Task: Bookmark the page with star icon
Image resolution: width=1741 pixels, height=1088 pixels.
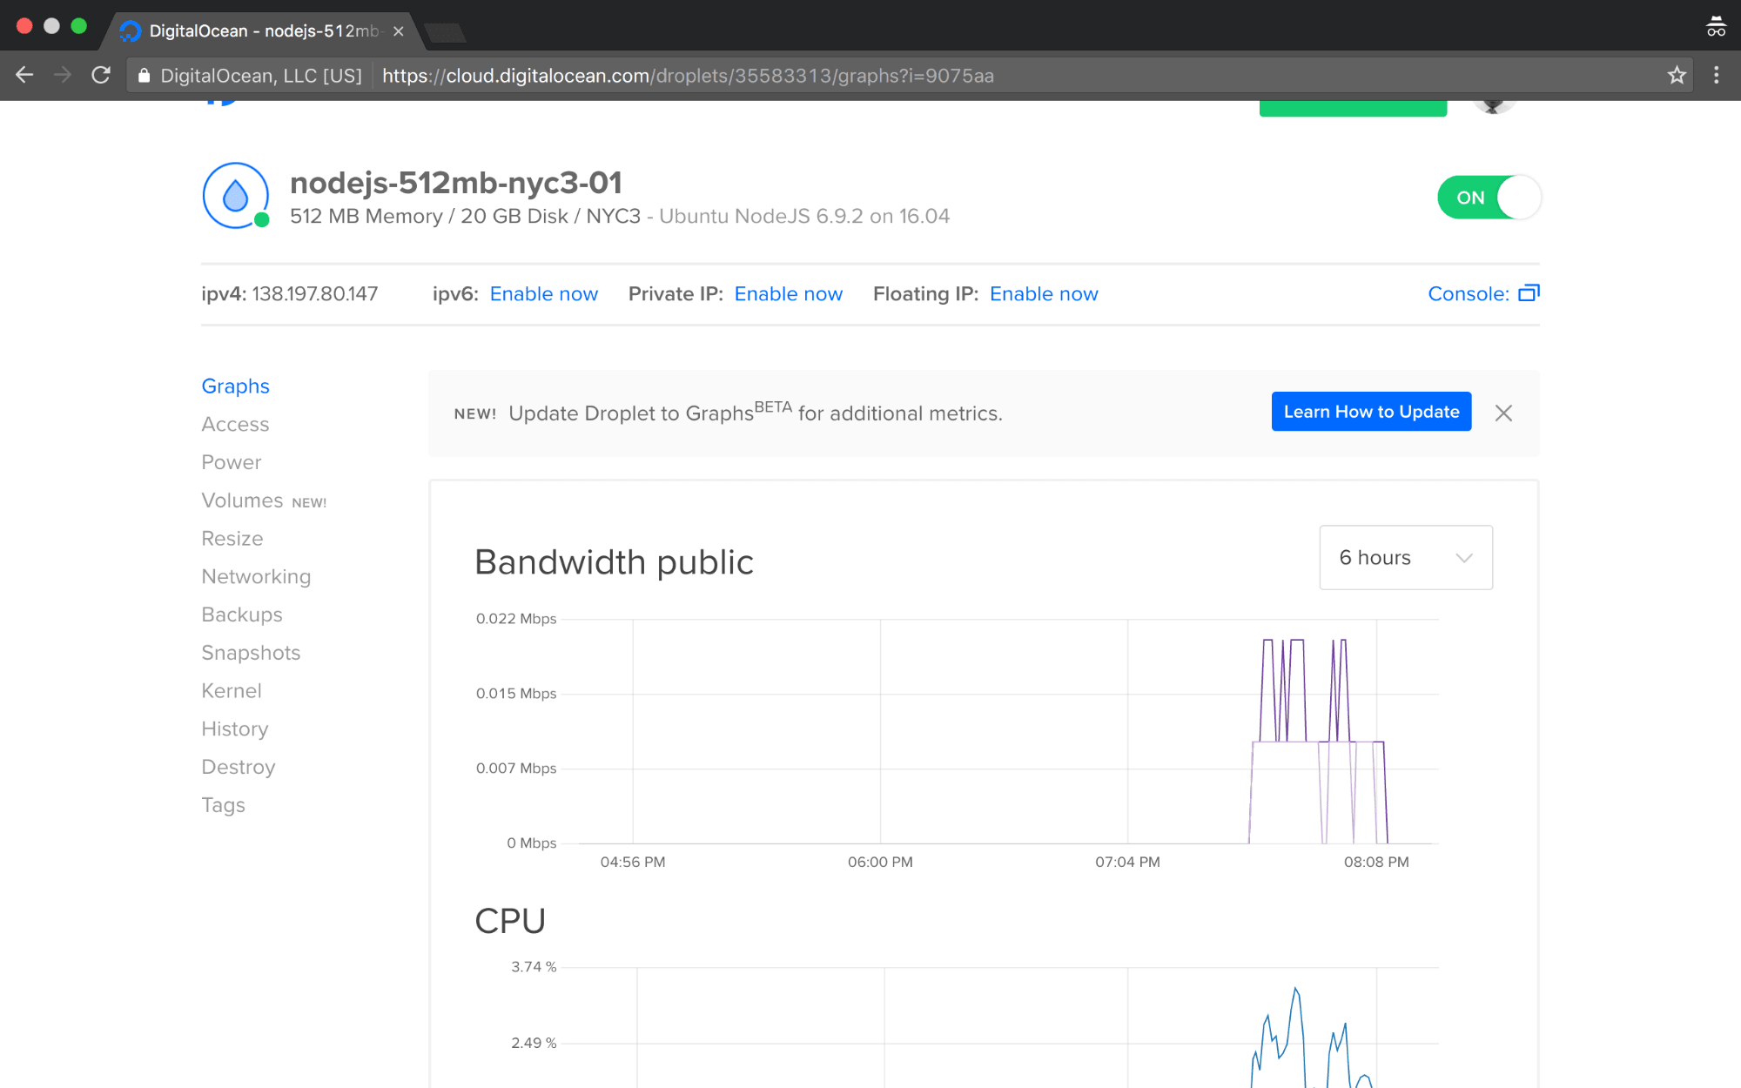Action: point(1677,76)
